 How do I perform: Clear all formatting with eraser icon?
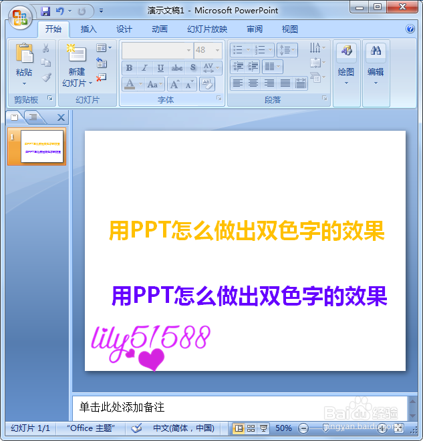207,84
